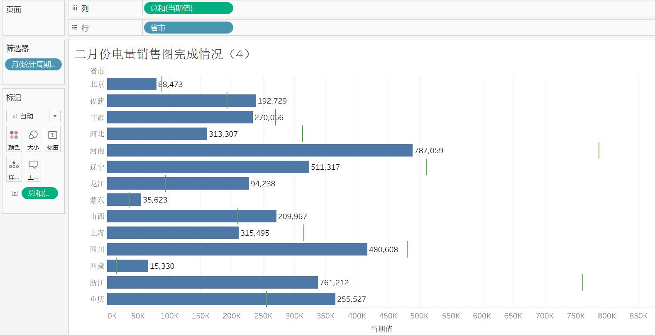Open the Detail (详...) mark card

[x=14, y=169]
